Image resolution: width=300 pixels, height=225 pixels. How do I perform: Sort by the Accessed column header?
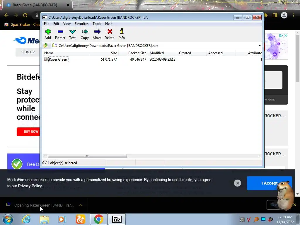(x=221, y=53)
